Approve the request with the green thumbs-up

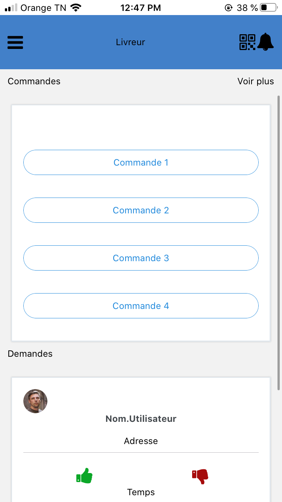(85, 476)
